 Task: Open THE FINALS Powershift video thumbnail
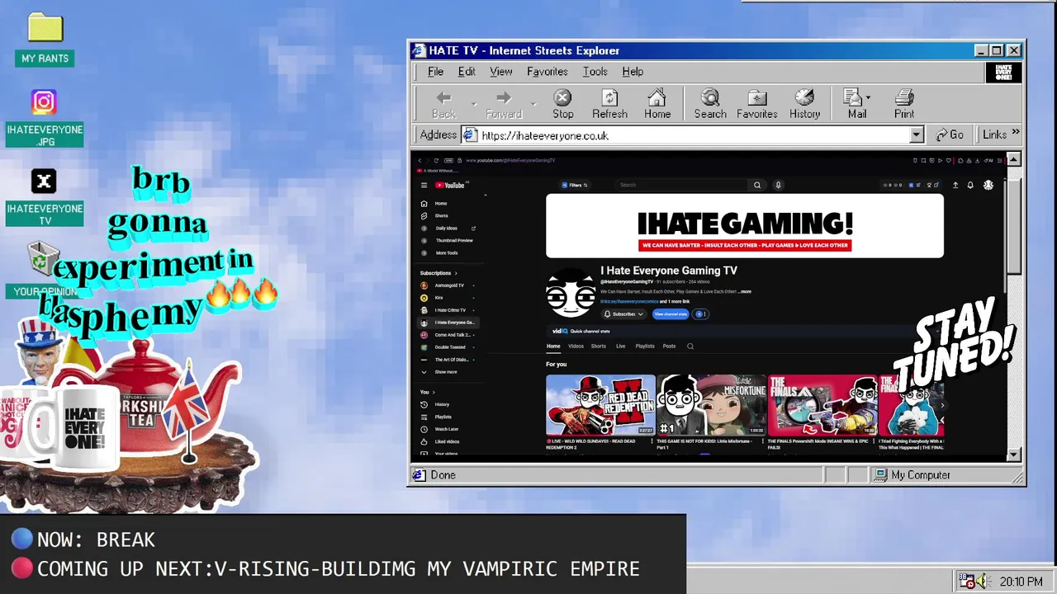point(822,405)
